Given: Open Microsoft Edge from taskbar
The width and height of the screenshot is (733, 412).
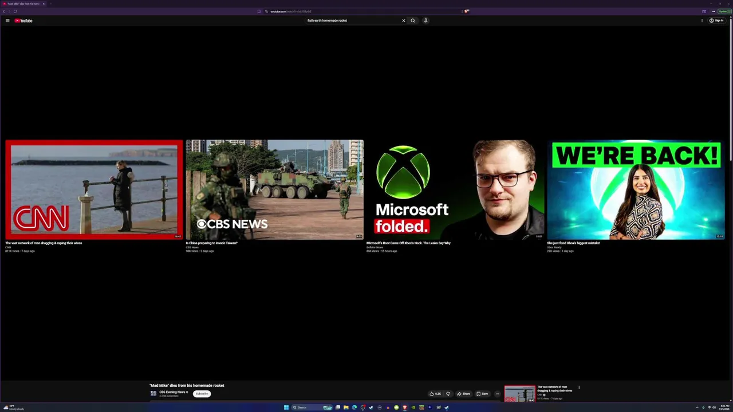Looking at the screenshot, I should (354, 407).
